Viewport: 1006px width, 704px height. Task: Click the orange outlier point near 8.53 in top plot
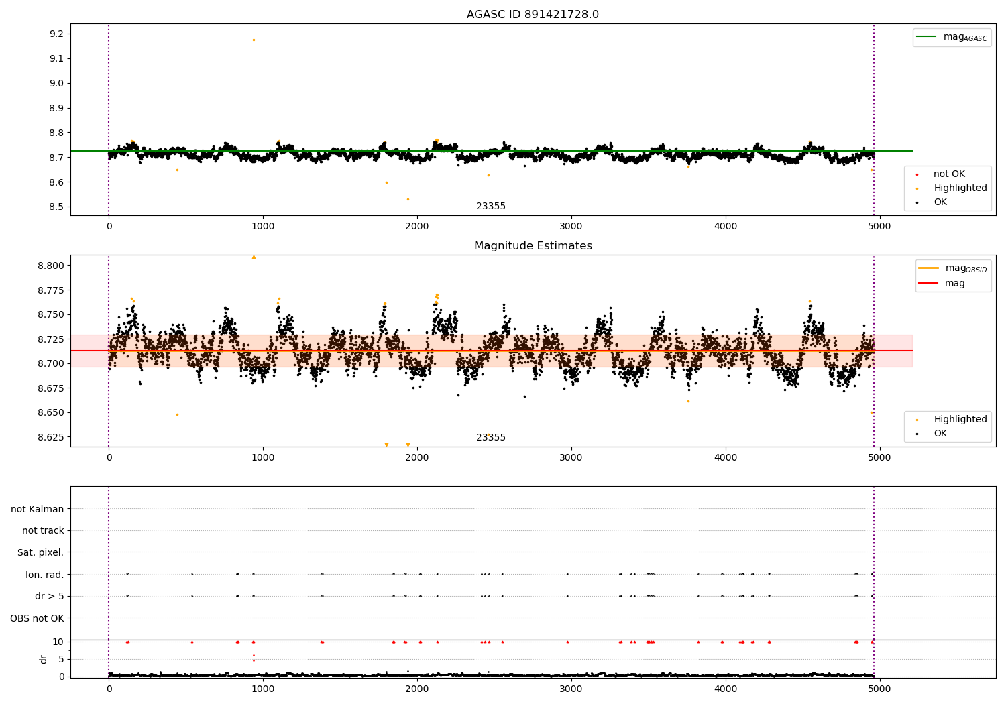408,199
